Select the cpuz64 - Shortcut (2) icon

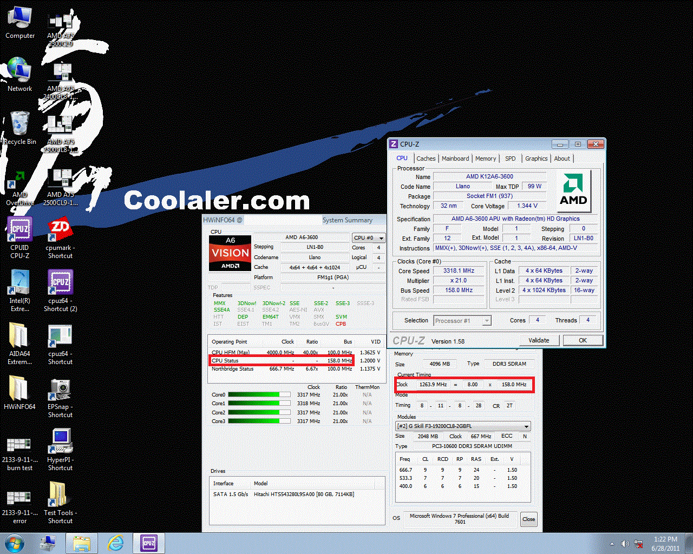pos(60,291)
